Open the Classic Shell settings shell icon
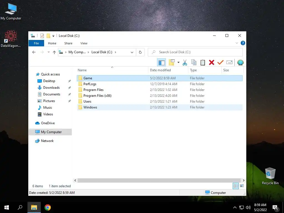The height and width of the screenshot is (213, 284). click(240, 63)
